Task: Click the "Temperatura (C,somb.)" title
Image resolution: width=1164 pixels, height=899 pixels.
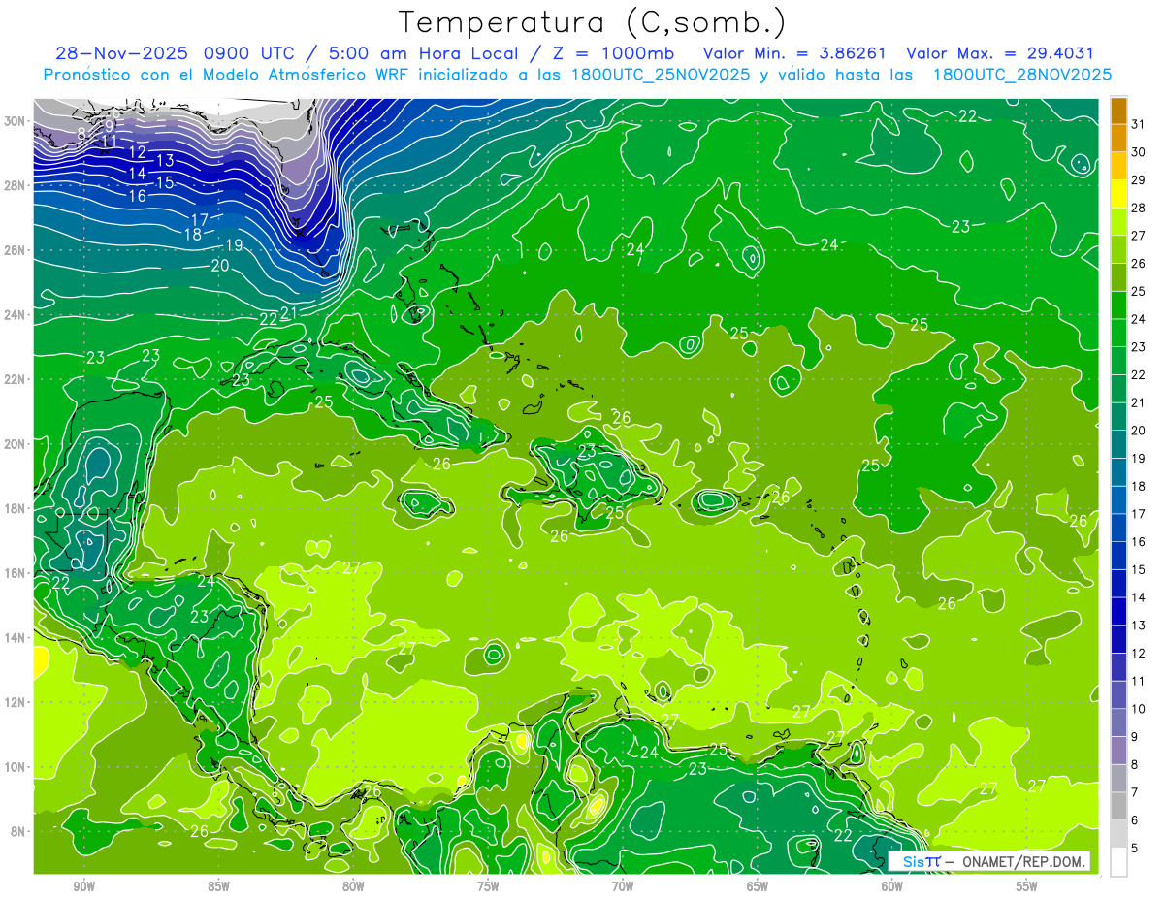Action: point(593,23)
